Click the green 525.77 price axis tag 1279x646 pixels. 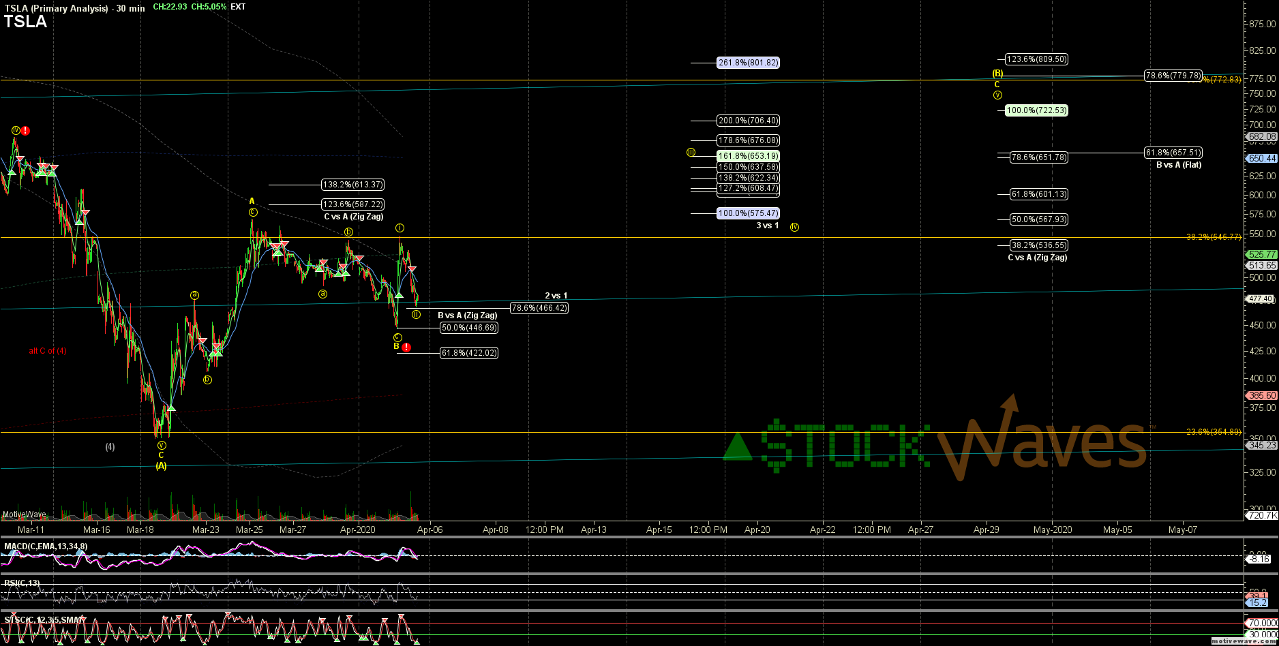coord(1261,255)
